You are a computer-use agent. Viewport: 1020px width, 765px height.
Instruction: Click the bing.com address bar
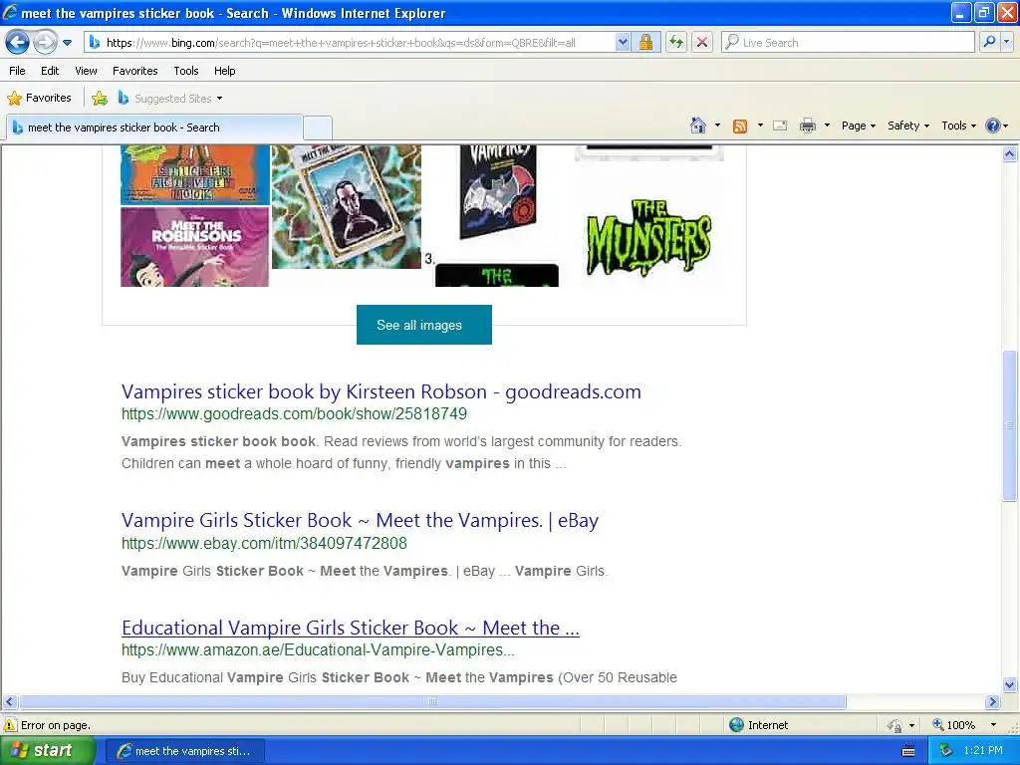352,43
